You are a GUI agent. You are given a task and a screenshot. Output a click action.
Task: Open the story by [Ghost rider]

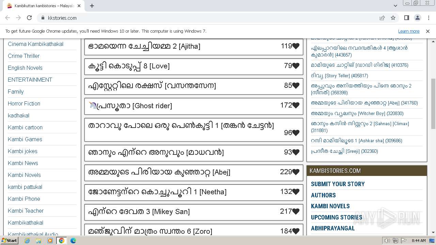[x=130, y=105]
